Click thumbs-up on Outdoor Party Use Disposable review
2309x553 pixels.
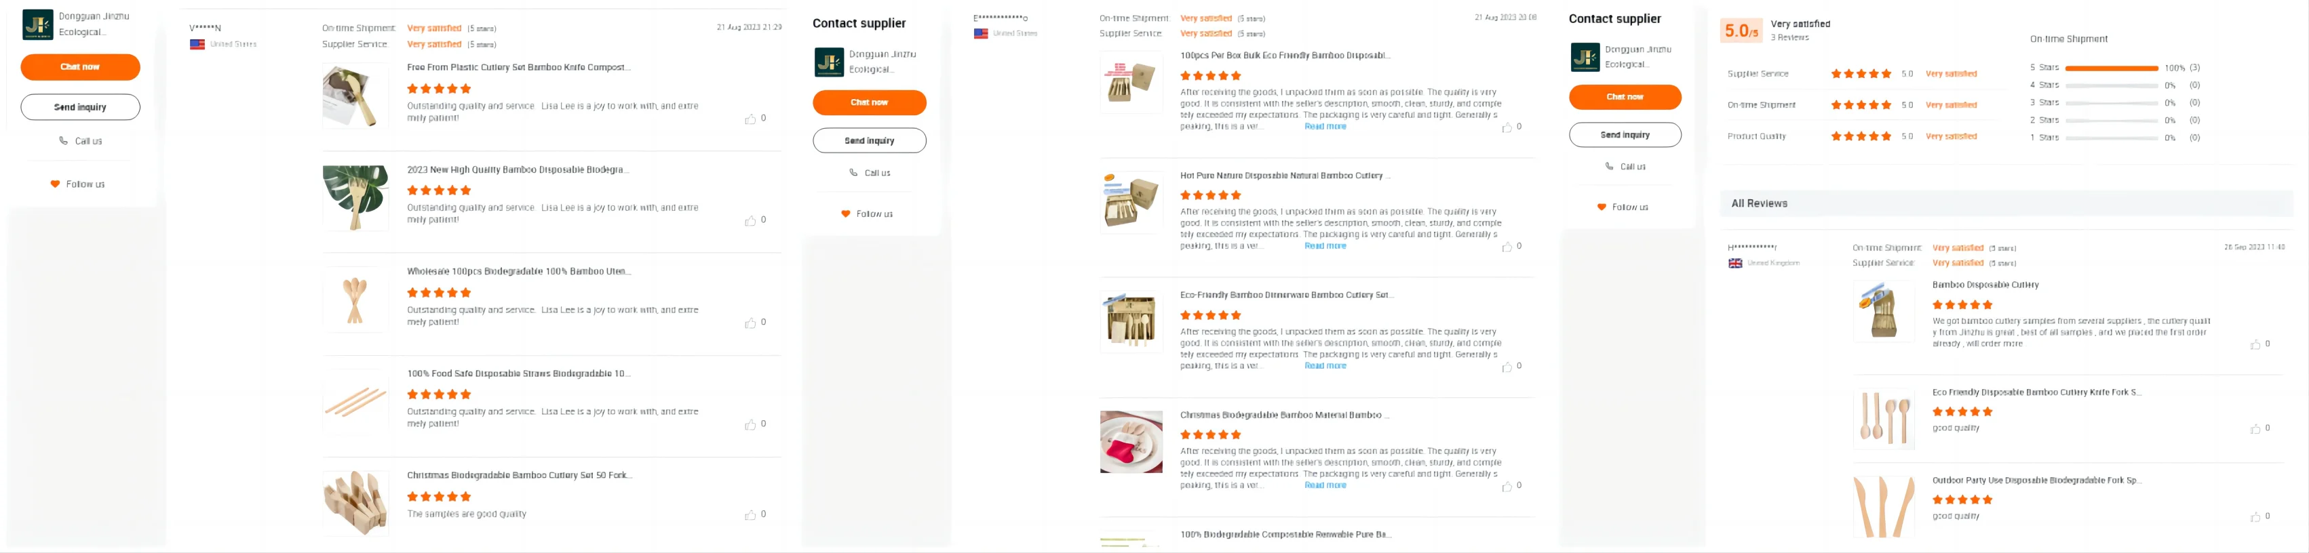(2255, 517)
